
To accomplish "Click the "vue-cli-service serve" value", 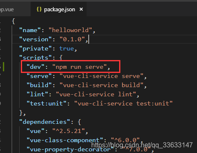I will (101, 76).
